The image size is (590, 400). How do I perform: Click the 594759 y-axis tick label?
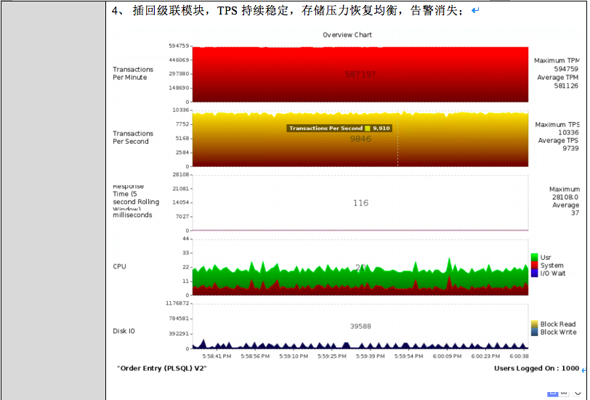coord(179,46)
